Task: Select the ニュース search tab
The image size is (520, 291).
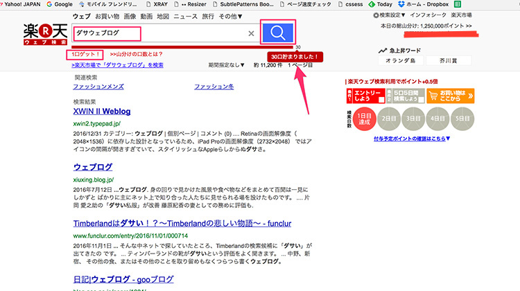Action: [185, 16]
